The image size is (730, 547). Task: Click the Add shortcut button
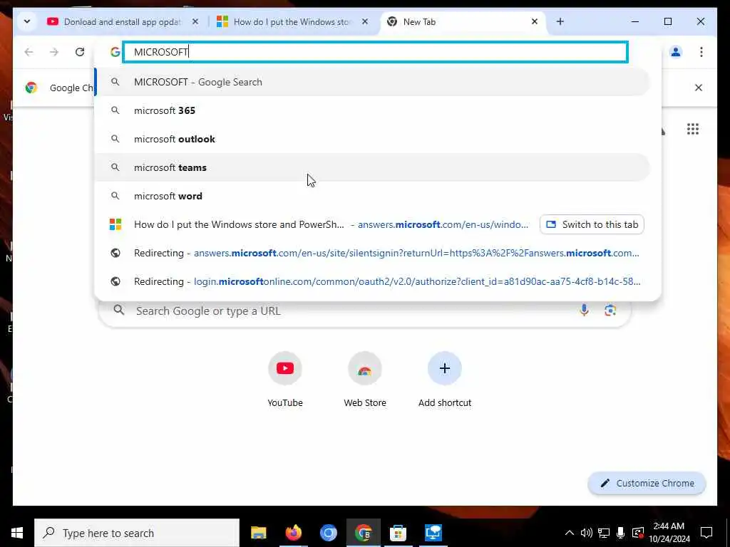[x=445, y=379]
